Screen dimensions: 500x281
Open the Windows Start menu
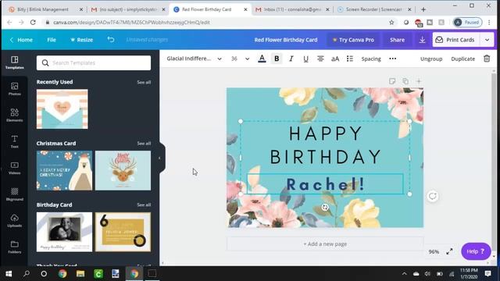(9, 274)
